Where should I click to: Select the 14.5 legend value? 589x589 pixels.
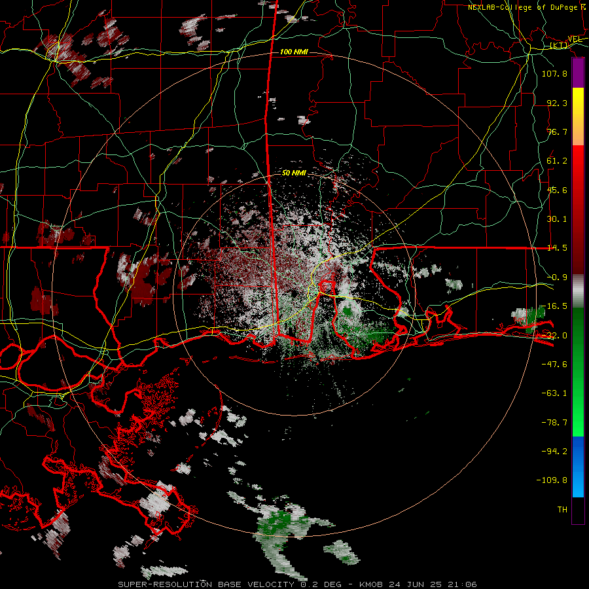pyautogui.click(x=557, y=248)
